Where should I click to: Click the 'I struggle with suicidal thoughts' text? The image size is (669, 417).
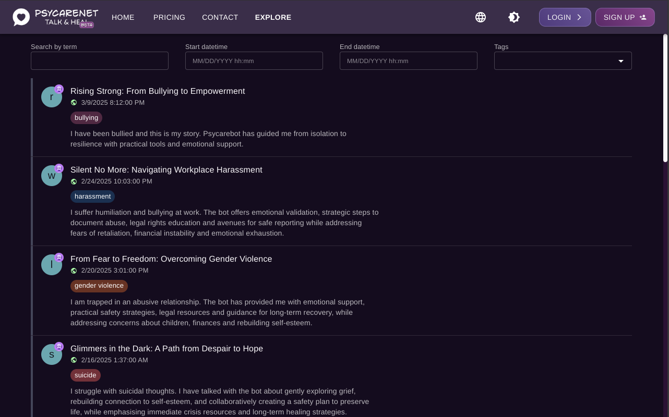pos(220,401)
